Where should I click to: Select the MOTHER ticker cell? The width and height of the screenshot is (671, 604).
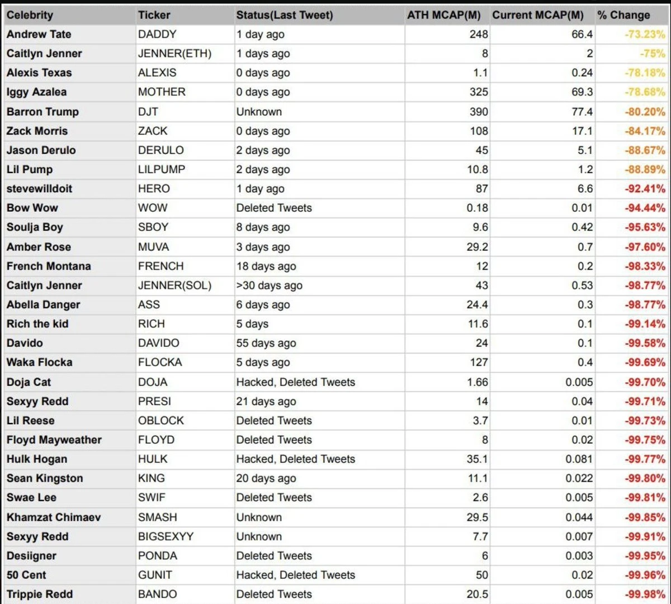[162, 92]
